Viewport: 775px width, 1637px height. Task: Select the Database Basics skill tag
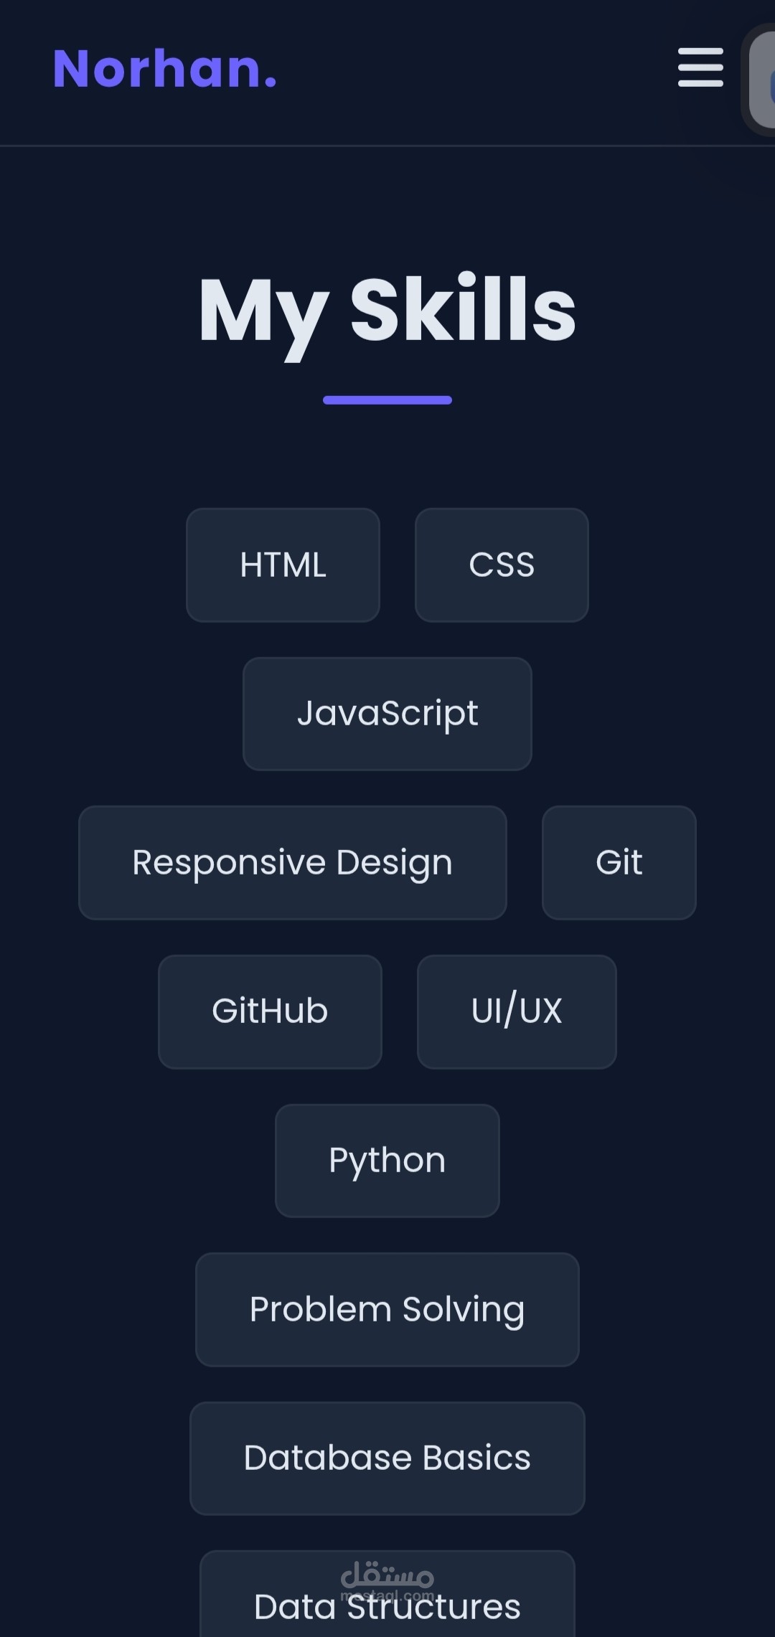click(x=387, y=1458)
